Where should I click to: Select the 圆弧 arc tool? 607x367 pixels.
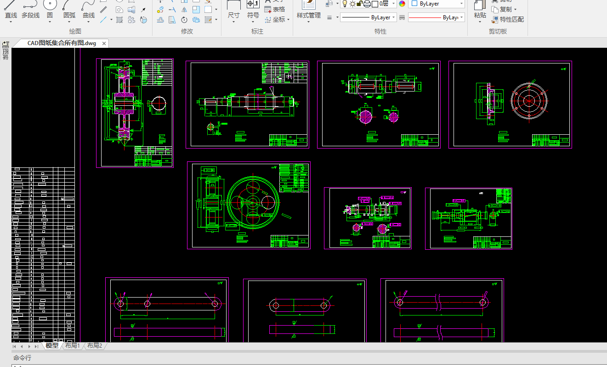(x=69, y=10)
